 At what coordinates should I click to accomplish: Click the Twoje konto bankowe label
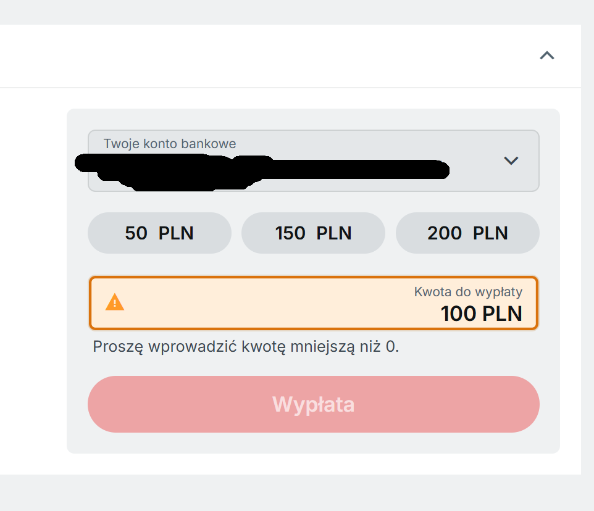point(170,144)
